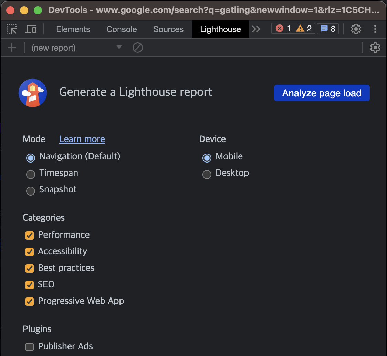Click the Device section label

(212, 139)
